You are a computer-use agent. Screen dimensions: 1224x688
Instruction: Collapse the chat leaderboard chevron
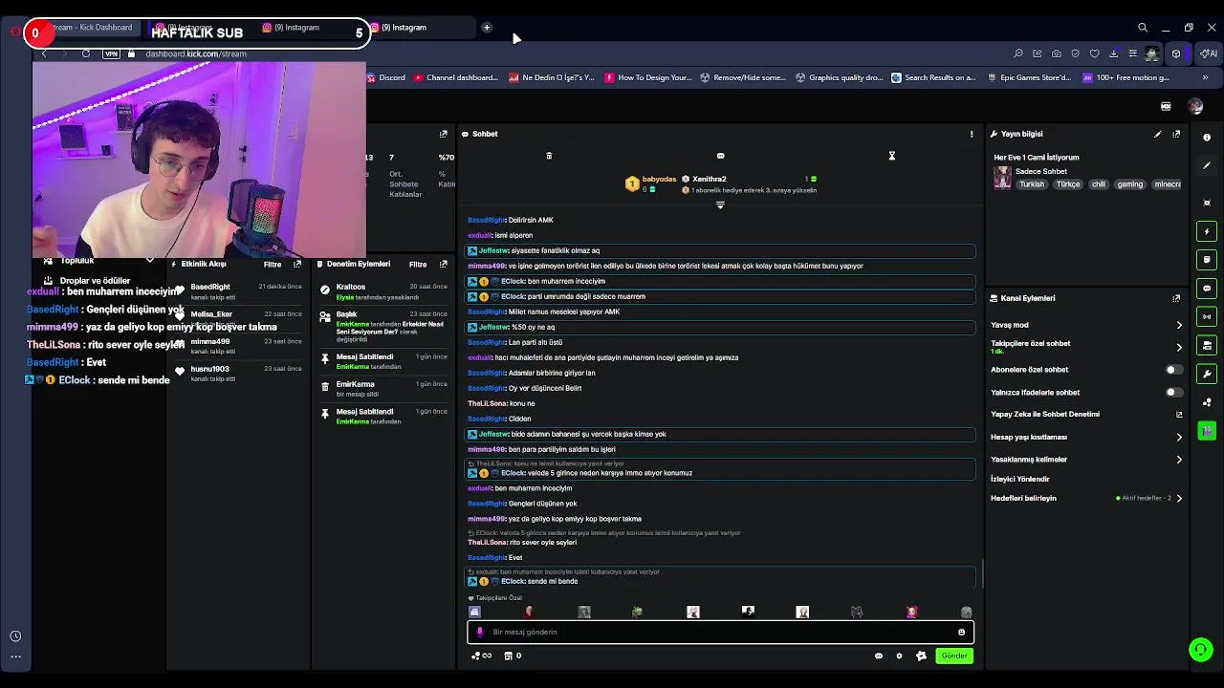[x=720, y=204]
